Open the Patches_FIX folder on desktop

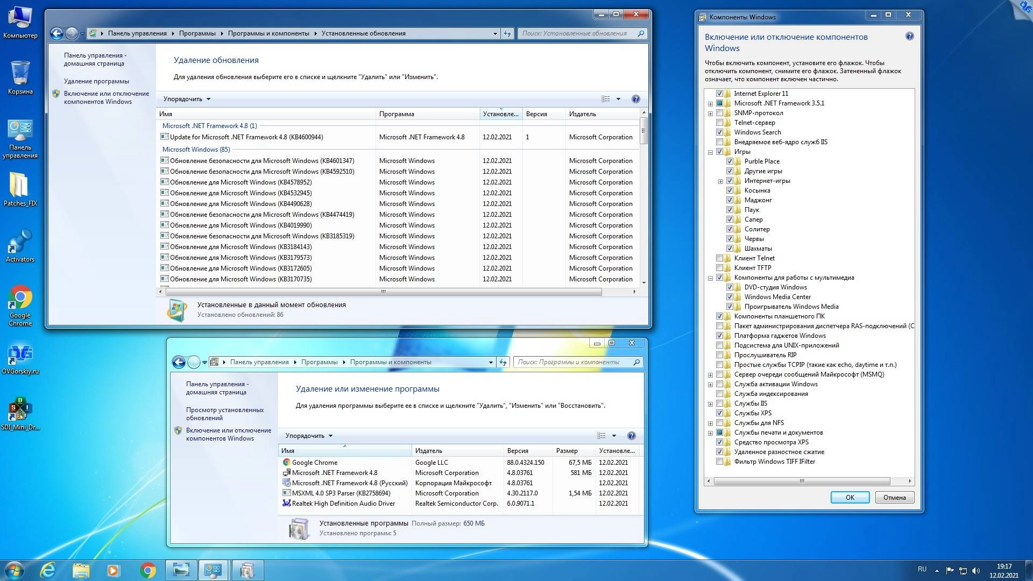[x=20, y=189]
